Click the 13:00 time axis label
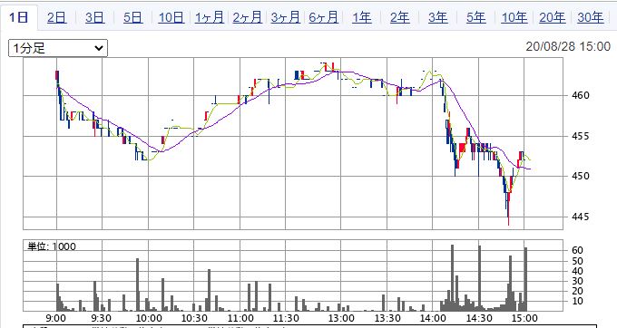Image resolution: width=617 pixels, height=328 pixels. click(x=341, y=318)
